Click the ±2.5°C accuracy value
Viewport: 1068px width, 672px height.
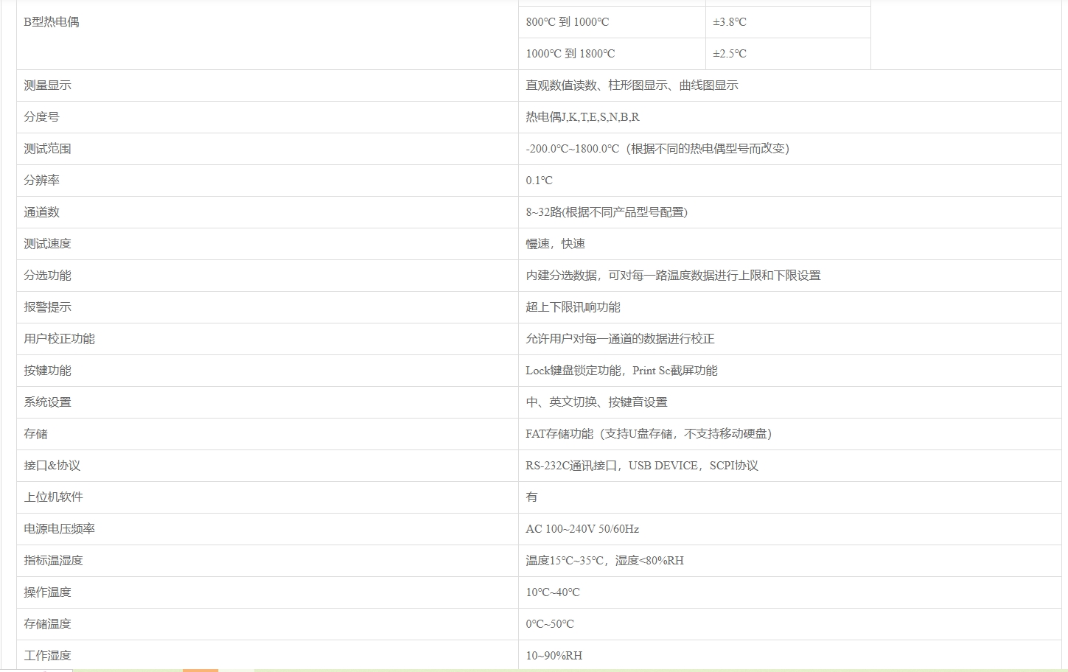click(x=729, y=54)
